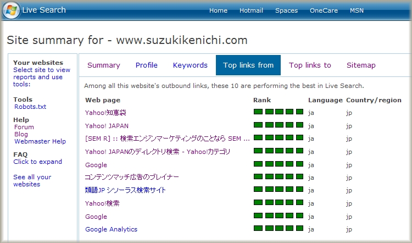
Task: Click country value jp in Google Analytics row
Action: [x=349, y=230]
